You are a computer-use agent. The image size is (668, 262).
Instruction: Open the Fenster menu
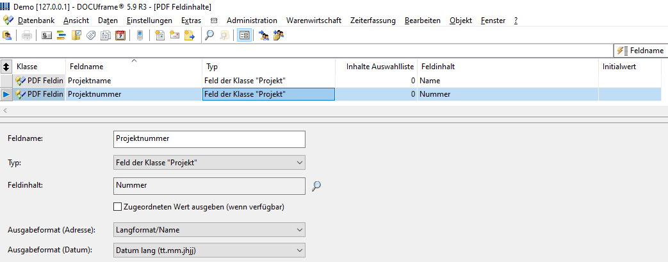(493, 20)
